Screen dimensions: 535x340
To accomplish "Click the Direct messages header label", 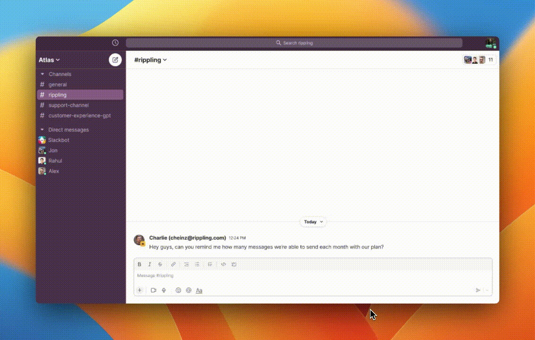I will [x=68, y=129].
